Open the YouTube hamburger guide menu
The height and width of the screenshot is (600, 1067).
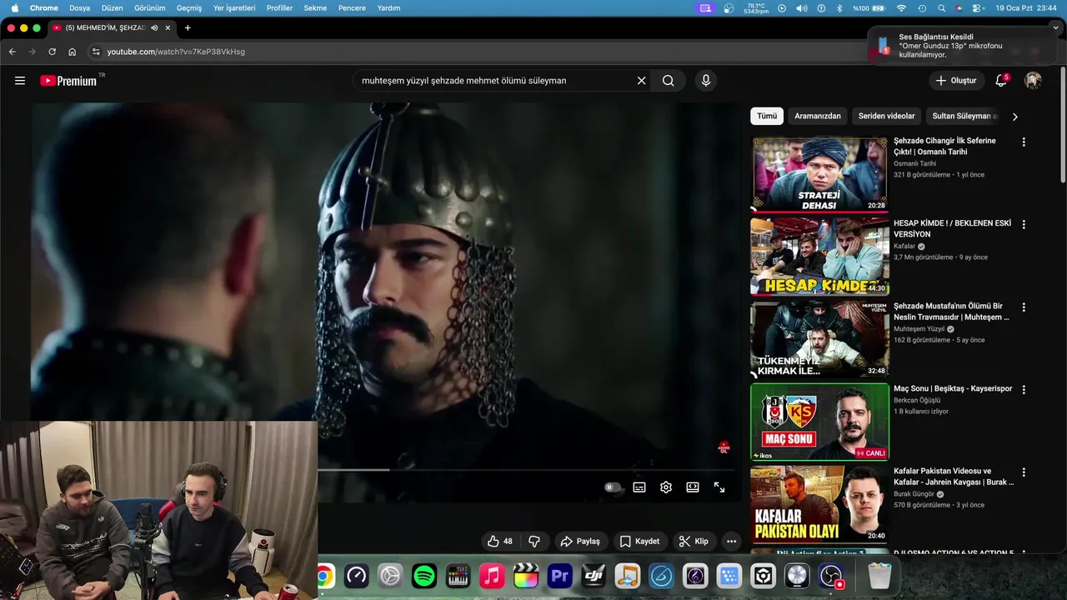click(x=20, y=81)
